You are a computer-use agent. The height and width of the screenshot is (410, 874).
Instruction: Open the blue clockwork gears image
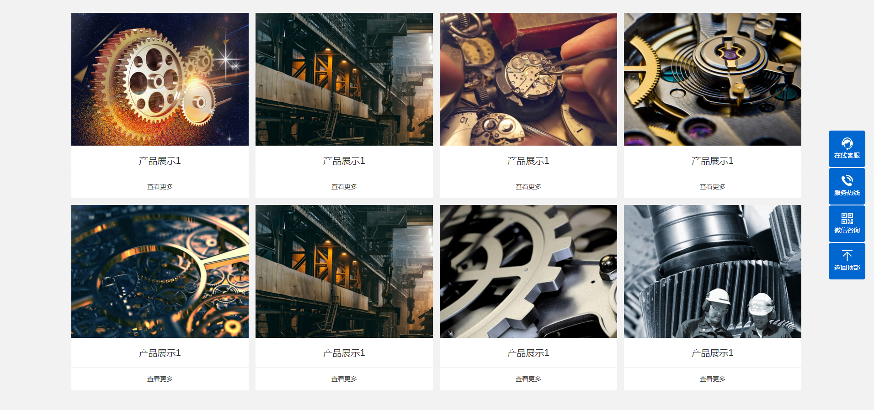coord(160,272)
